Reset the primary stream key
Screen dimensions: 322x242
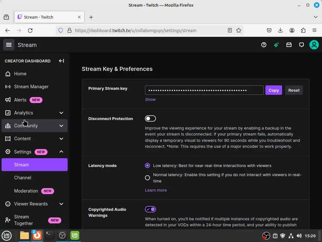pyautogui.click(x=294, y=90)
